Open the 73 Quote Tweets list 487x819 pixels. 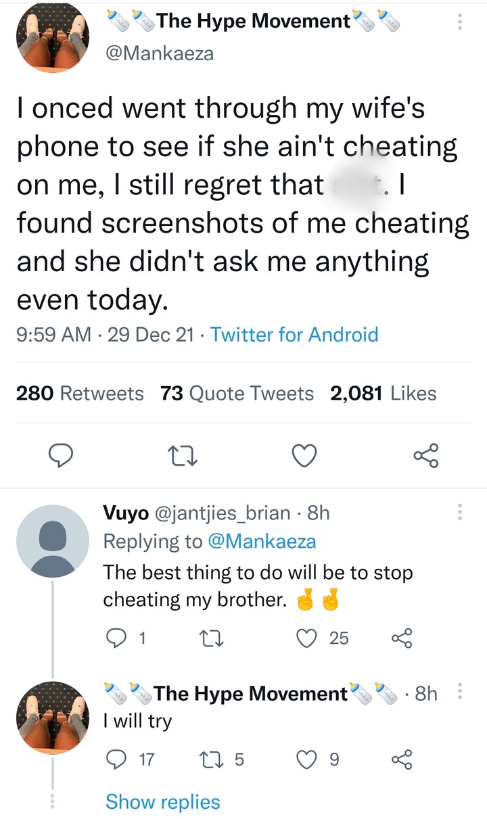pyautogui.click(x=237, y=394)
